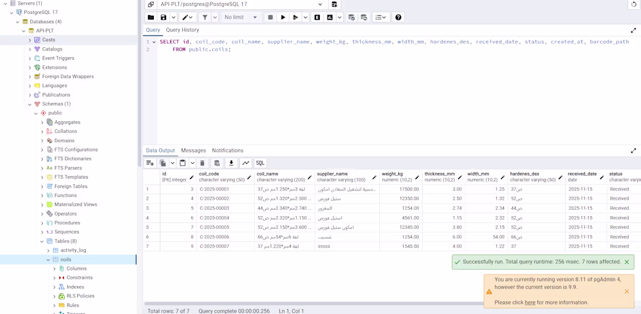Switch to the Query History tab
The width and height of the screenshot is (641, 314).
point(182,30)
